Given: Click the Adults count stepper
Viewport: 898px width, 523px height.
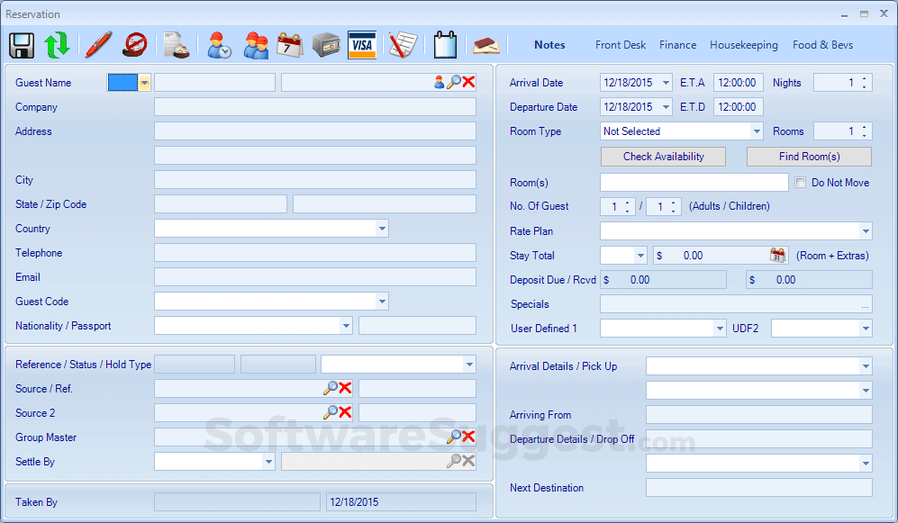Looking at the screenshot, I should point(628,206).
